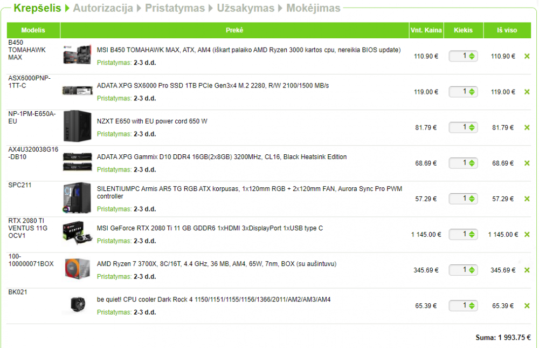This screenshot has height=348, width=539.
Task: Select model code SPC211
Action: tap(19, 185)
